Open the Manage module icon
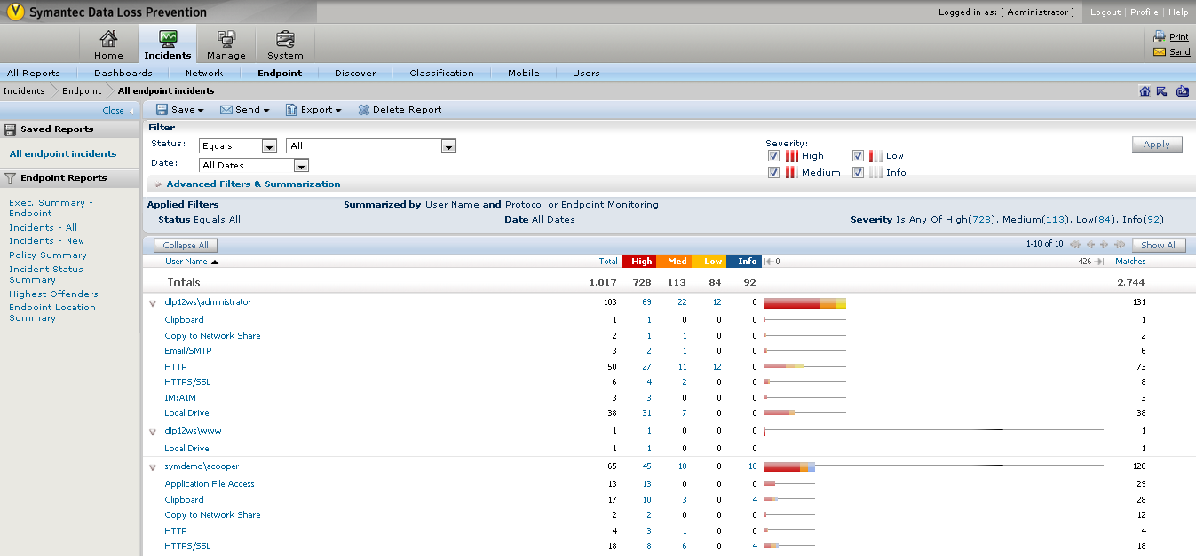Image resolution: width=1196 pixels, height=556 pixels. [226, 39]
